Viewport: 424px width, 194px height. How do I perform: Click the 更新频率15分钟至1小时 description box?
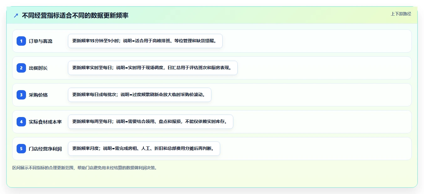[145, 41]
